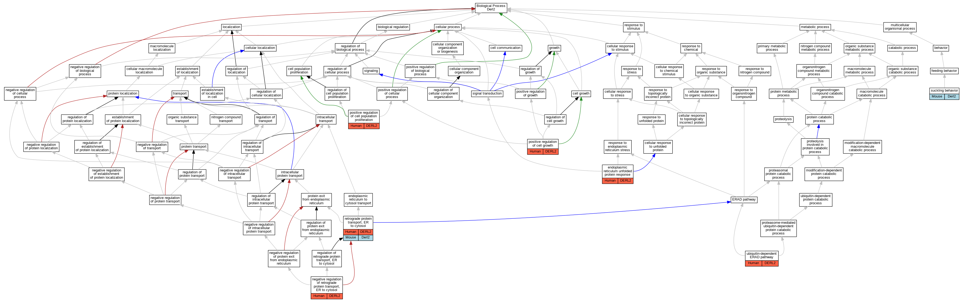
Task: Select the suckling behavior node
Action: (x=944, y=90)
